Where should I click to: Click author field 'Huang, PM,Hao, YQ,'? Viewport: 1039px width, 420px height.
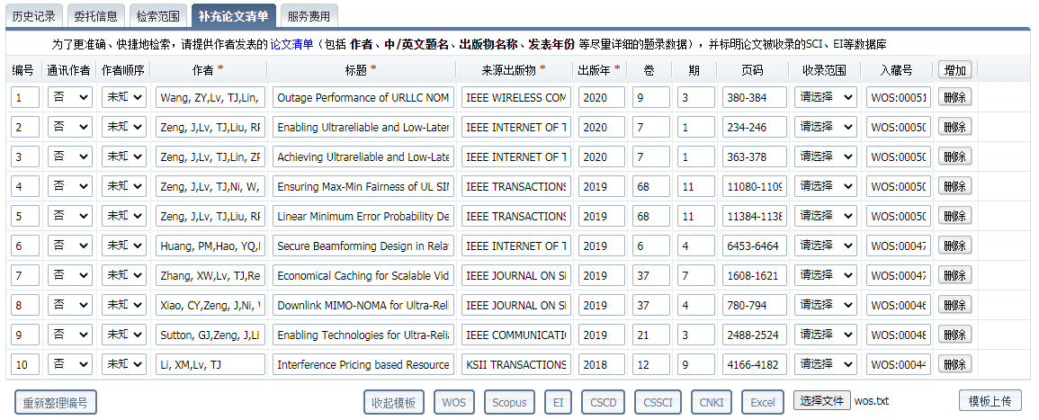(x=210, y=246)
